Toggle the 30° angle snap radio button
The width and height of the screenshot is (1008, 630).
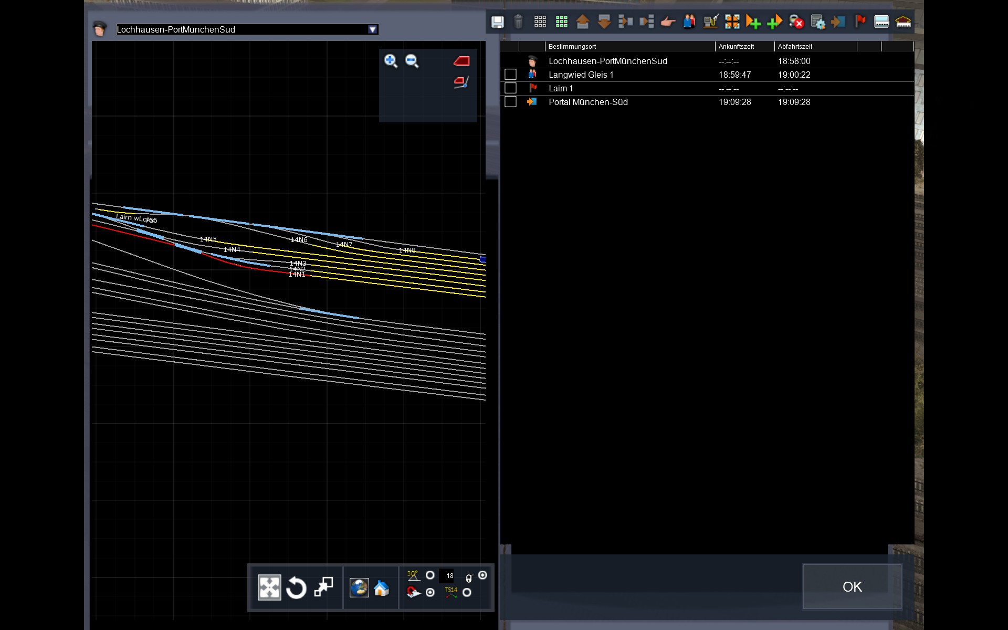point(430,575)
